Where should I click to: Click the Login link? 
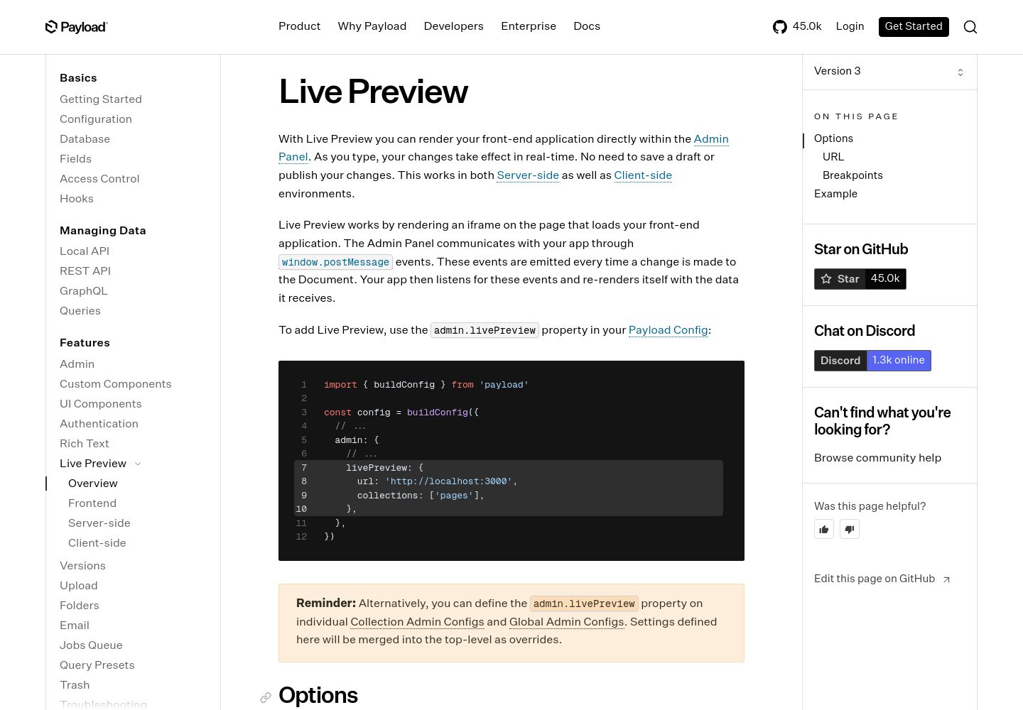coord(850,26)
